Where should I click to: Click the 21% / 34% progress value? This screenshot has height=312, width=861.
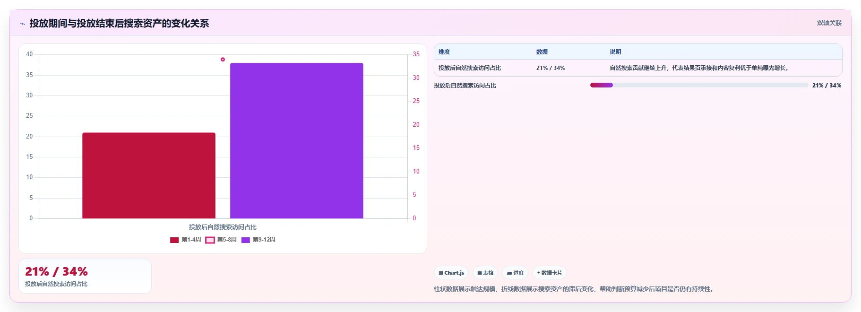pos(827,86)
